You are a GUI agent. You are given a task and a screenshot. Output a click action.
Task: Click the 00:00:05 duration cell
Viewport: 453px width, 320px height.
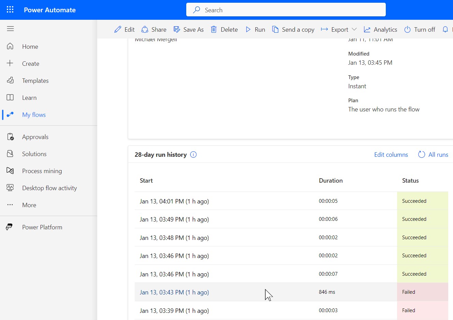pyautogui.click(x=328, y=201)
